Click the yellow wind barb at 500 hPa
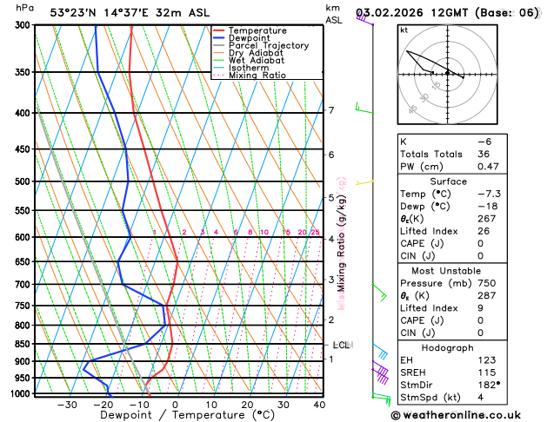The image size is (547, 422). [364, 182]
